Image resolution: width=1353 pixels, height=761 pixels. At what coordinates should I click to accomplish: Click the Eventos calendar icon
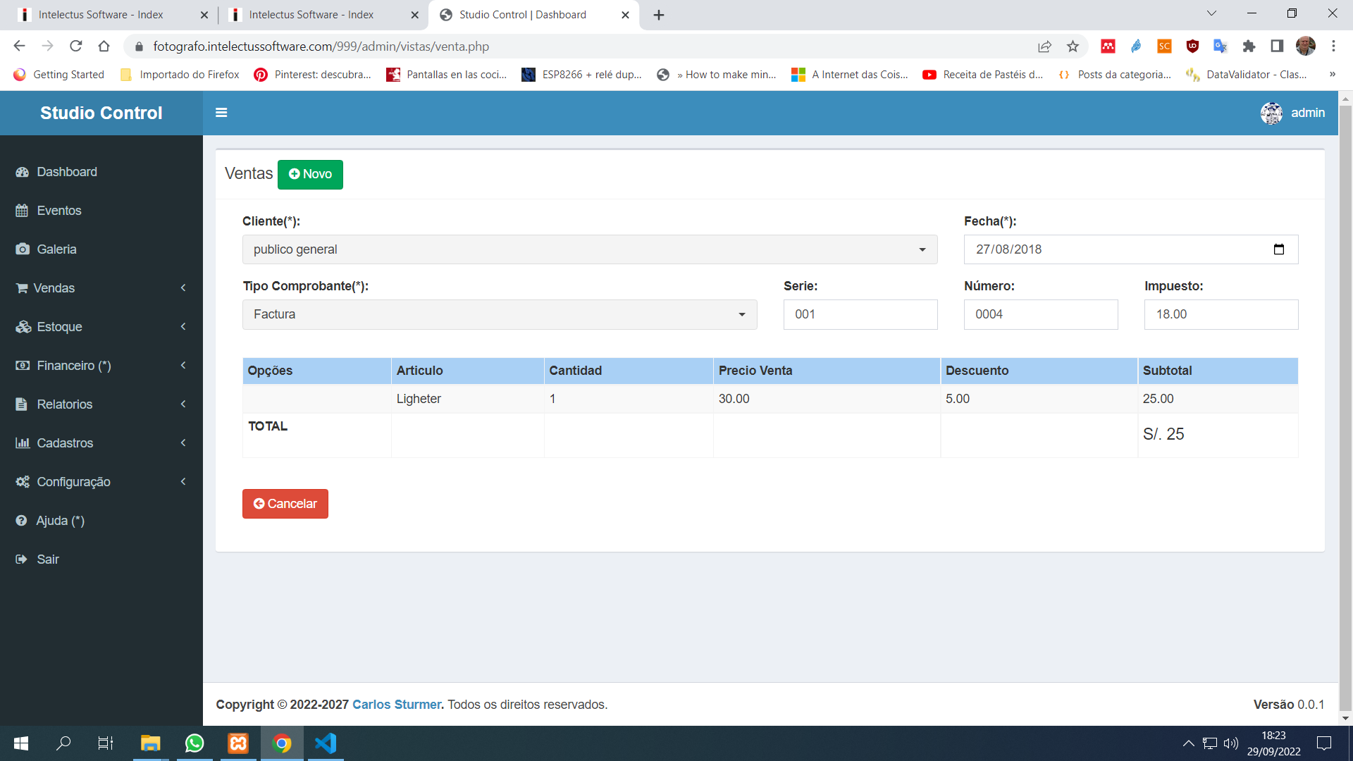tap(23, 211)
